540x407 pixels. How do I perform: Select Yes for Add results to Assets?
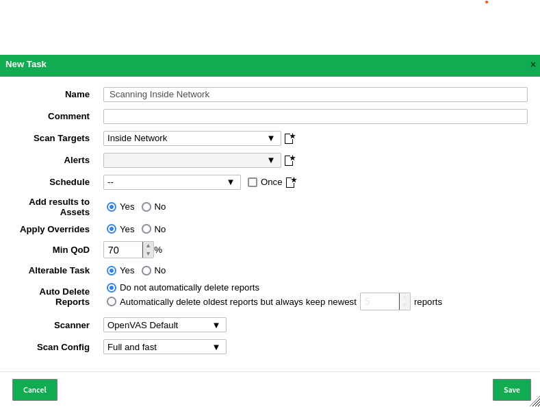coord(112,207)
